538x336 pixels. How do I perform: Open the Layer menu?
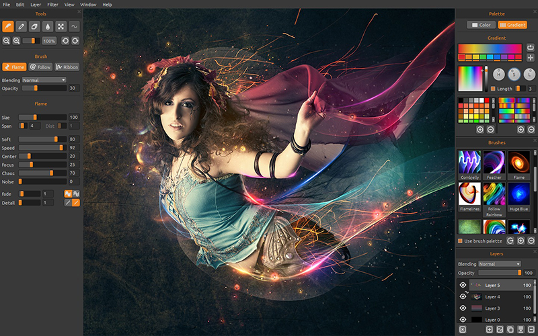point(36,5)
